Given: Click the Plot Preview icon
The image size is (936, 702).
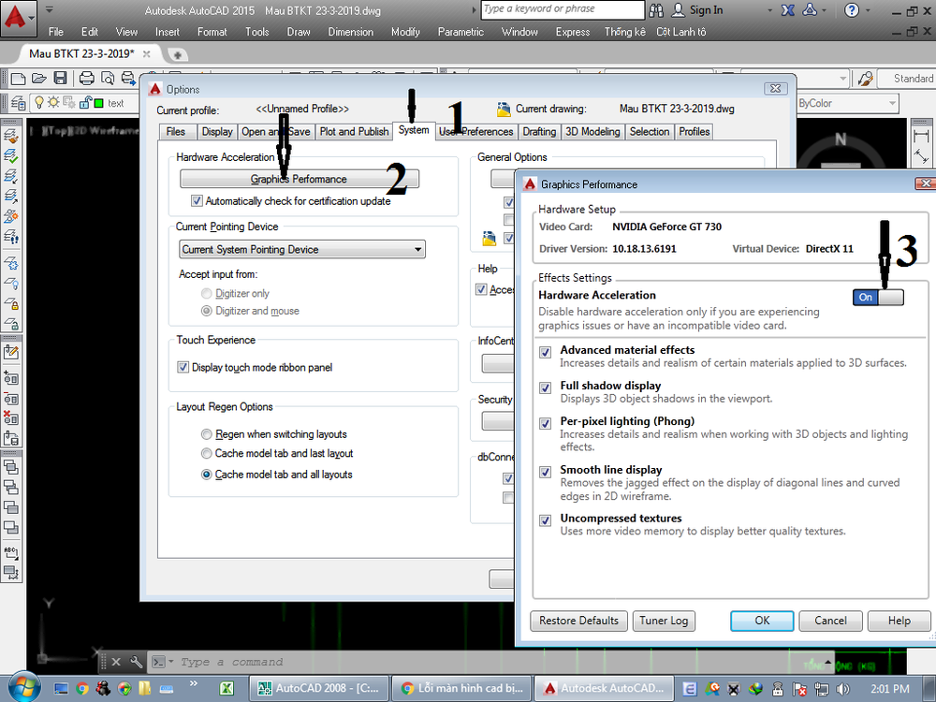Looking at the screenshot, I should (108, 79).
